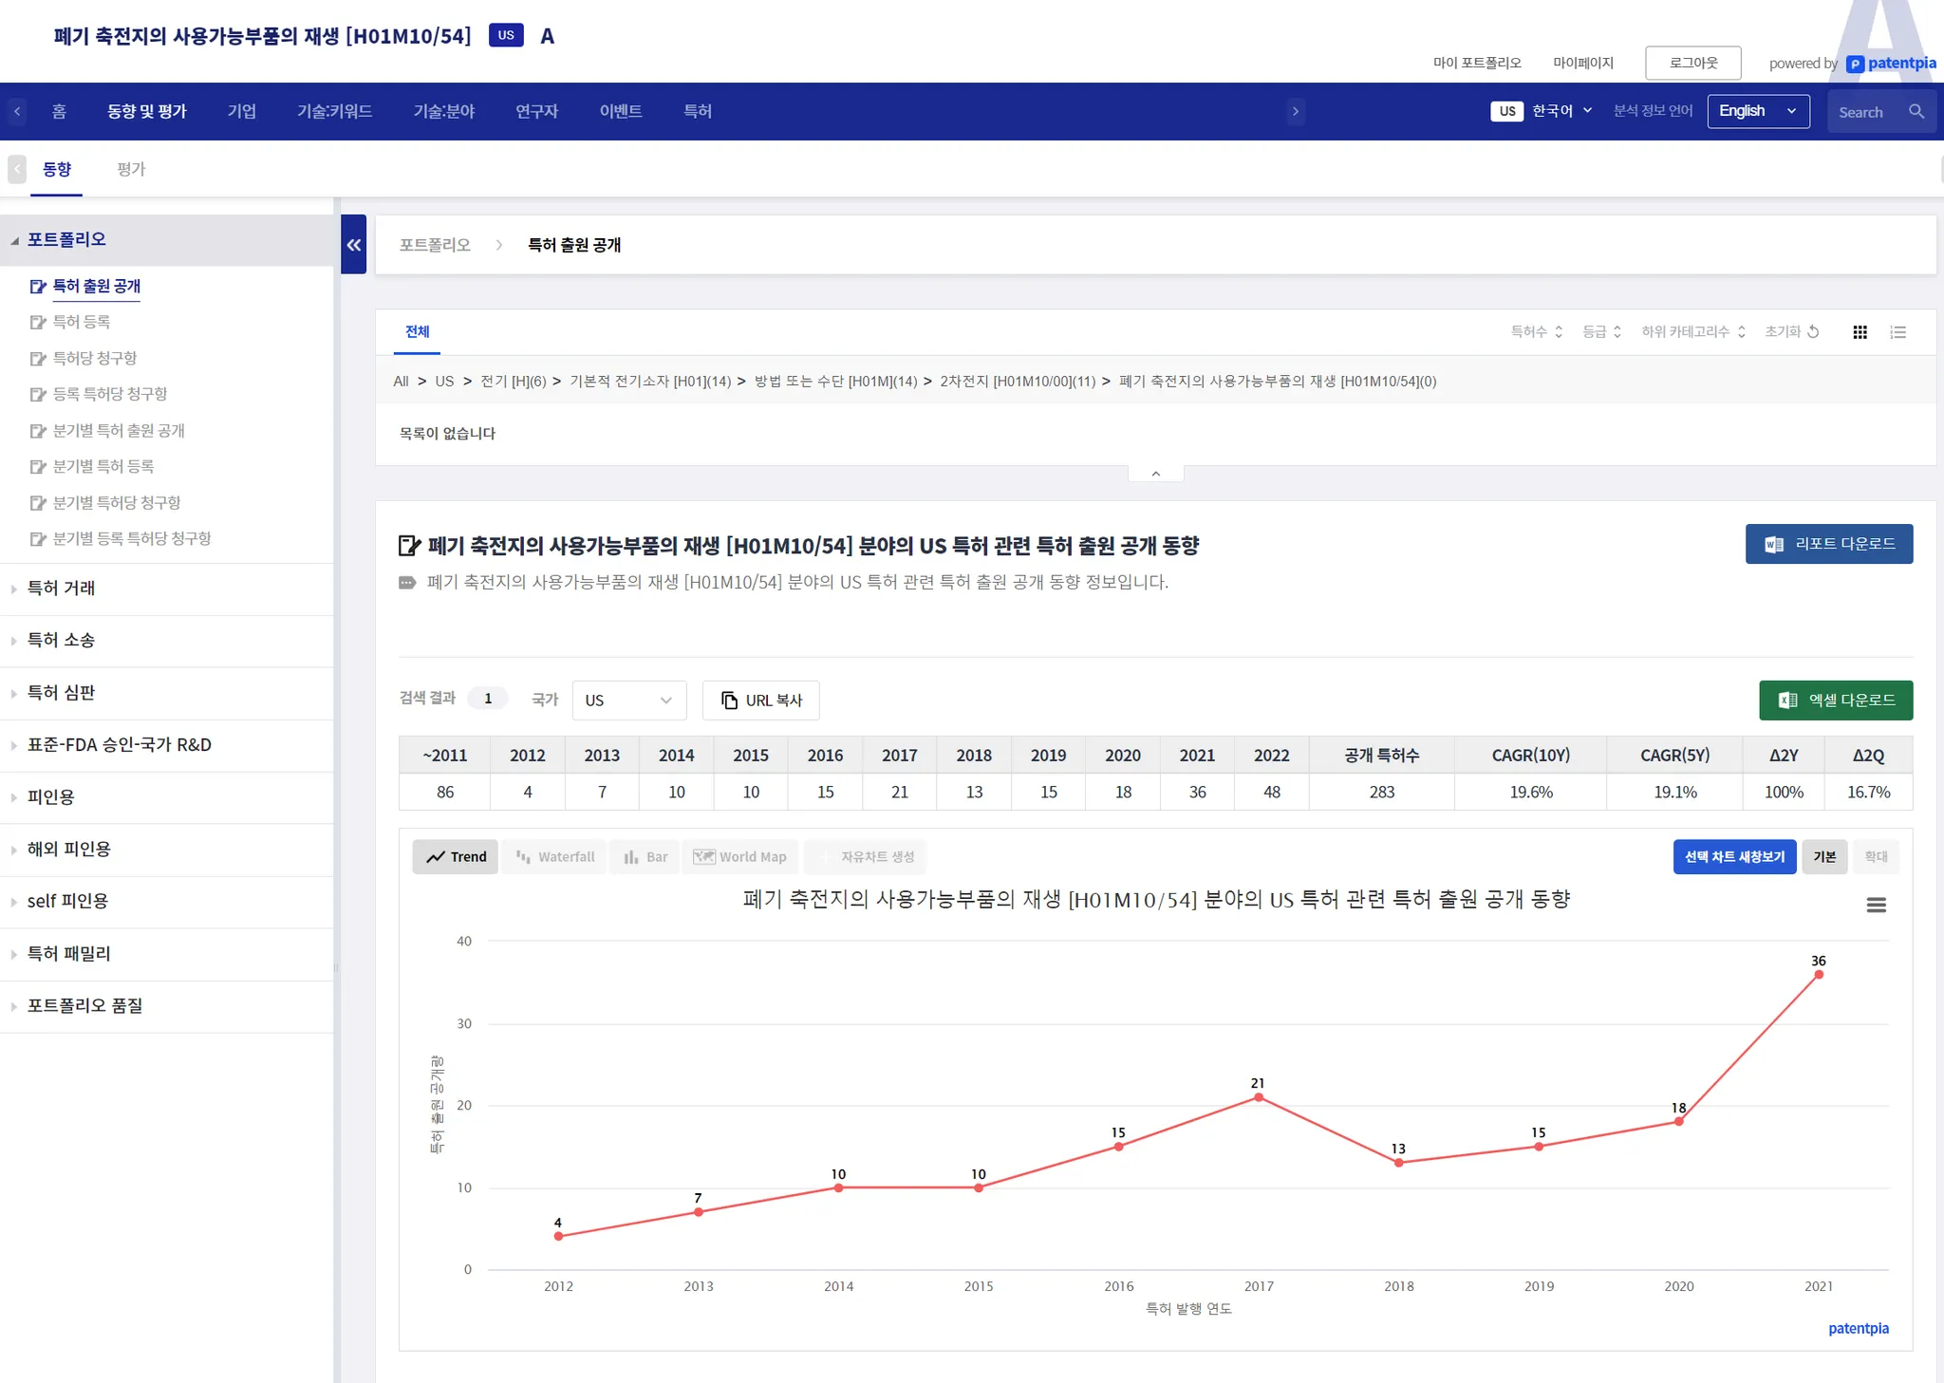Viewport: 1944px width, 1383px height.
Task: Open the 국가 US country dropdown
Action: coord(628,701)
